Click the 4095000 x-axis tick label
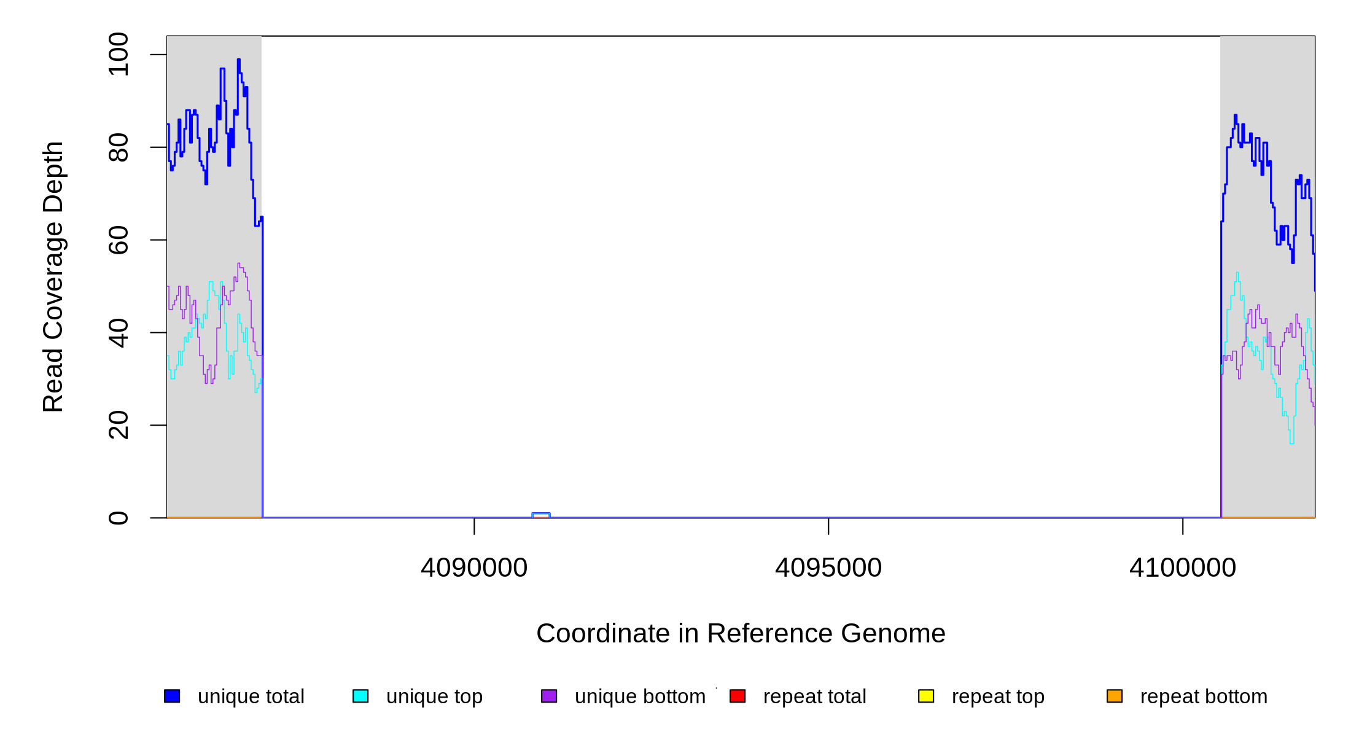The height and width of the screenshot is (737, 1351). (828, 567)
